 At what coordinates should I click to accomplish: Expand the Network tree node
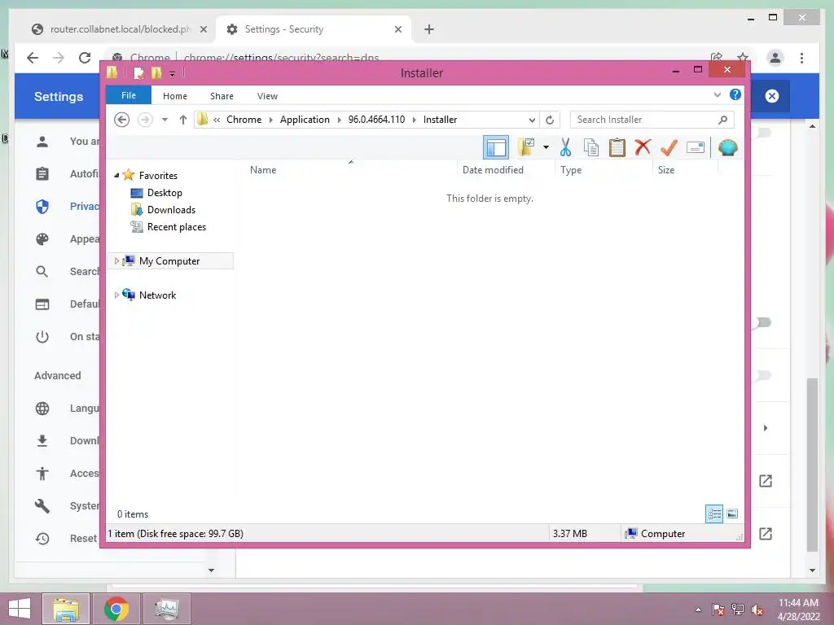pyautogui.click(x=116, y=295)
